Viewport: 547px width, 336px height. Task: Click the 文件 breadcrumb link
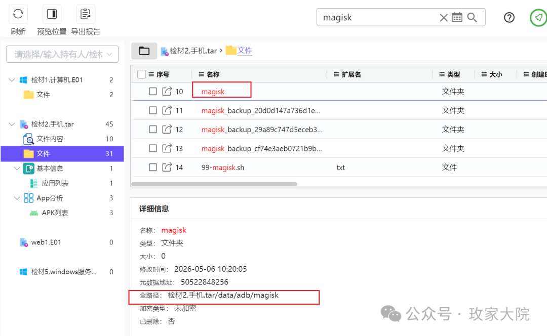point(245,50)
